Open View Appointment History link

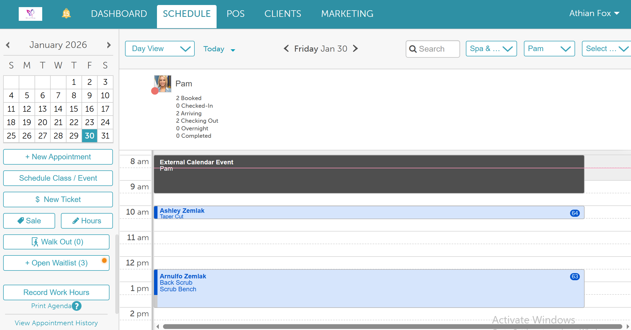click(56, 323)
